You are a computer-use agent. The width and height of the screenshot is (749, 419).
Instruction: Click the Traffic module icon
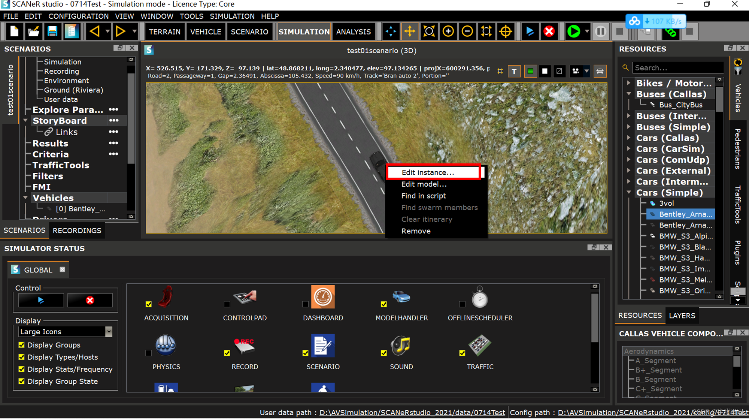tap(479, 346)
